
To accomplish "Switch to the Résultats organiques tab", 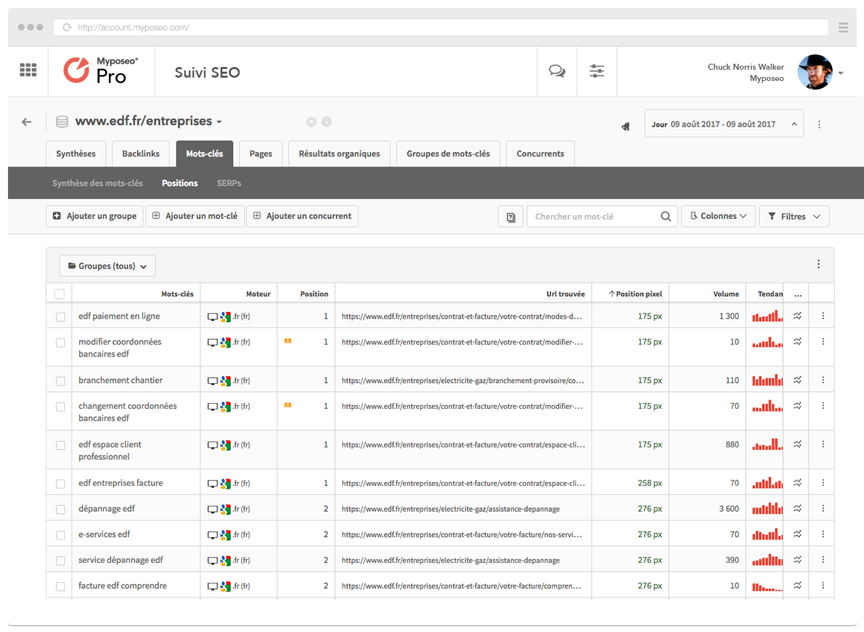I will pyautogui.click(x=339, y=153).
